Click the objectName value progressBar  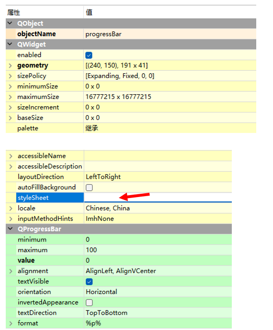103,34
